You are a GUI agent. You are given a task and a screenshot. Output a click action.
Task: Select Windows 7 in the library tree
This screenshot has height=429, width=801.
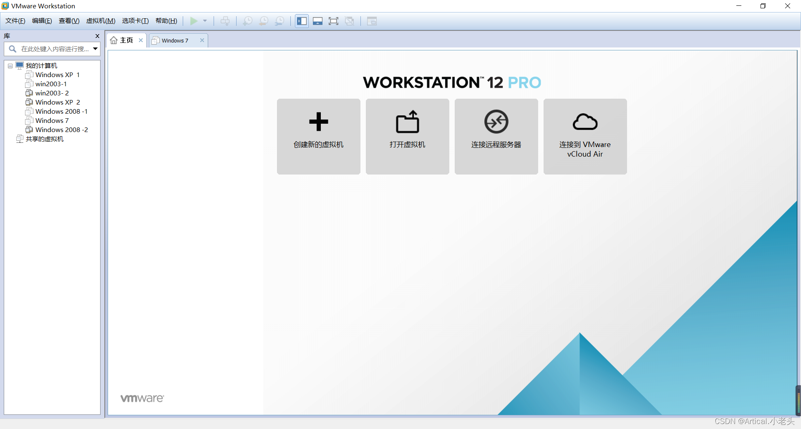click(x=52, y=120)
